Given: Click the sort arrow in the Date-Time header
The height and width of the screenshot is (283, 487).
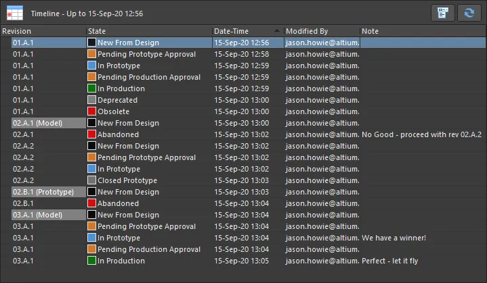Looking at the screenshot, I should pos(277,31).
